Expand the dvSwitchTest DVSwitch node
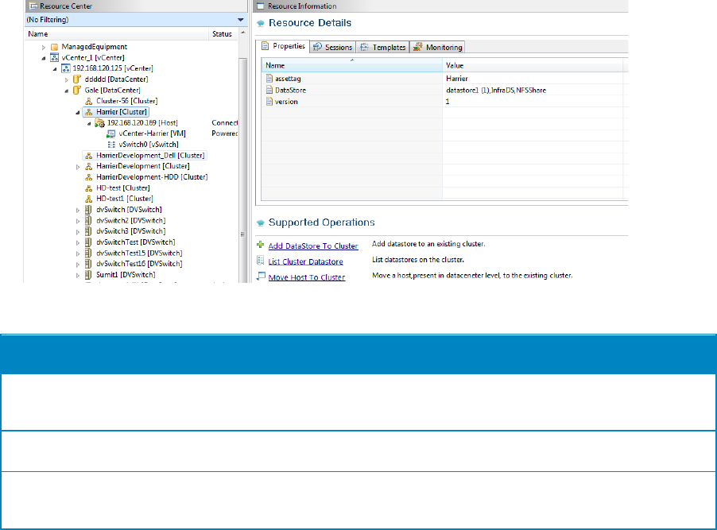The width and height of the screenshot is (717, 530). coord(78,242)
